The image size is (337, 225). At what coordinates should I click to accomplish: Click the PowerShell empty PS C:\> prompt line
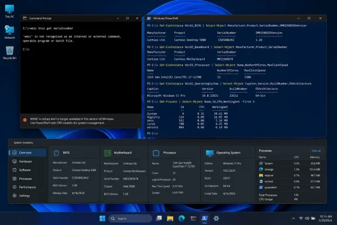153,134
